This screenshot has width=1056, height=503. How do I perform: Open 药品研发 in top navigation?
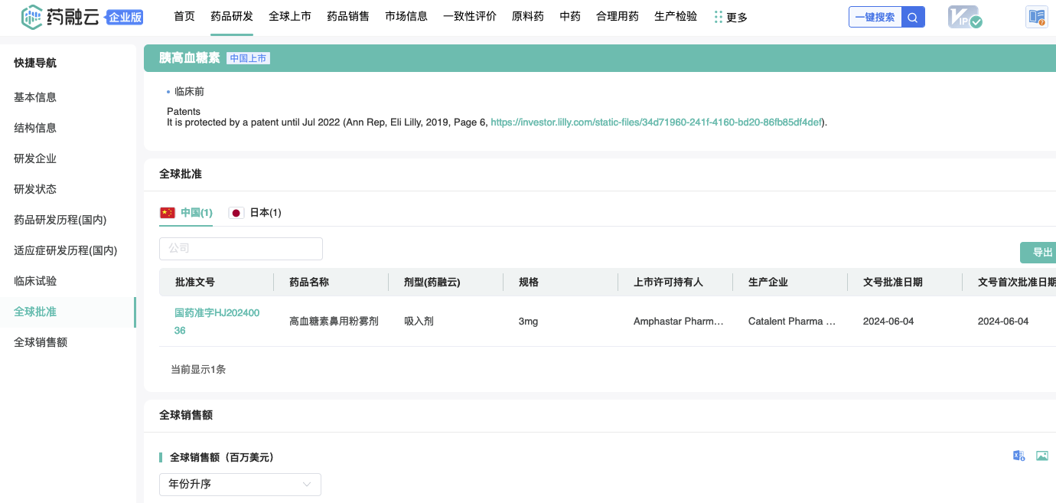click(232, 16)
